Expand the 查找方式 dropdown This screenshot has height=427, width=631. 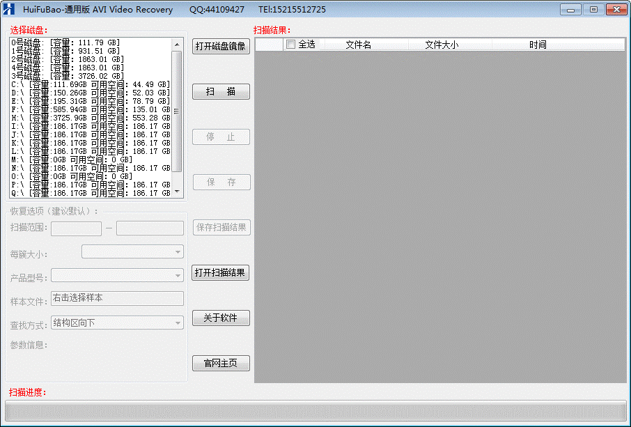point(117,323)
